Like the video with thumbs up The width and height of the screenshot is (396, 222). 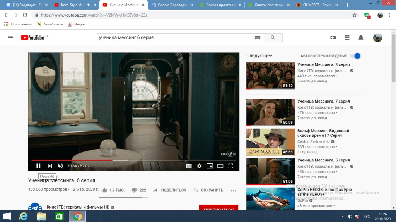(x=104, y=190)
